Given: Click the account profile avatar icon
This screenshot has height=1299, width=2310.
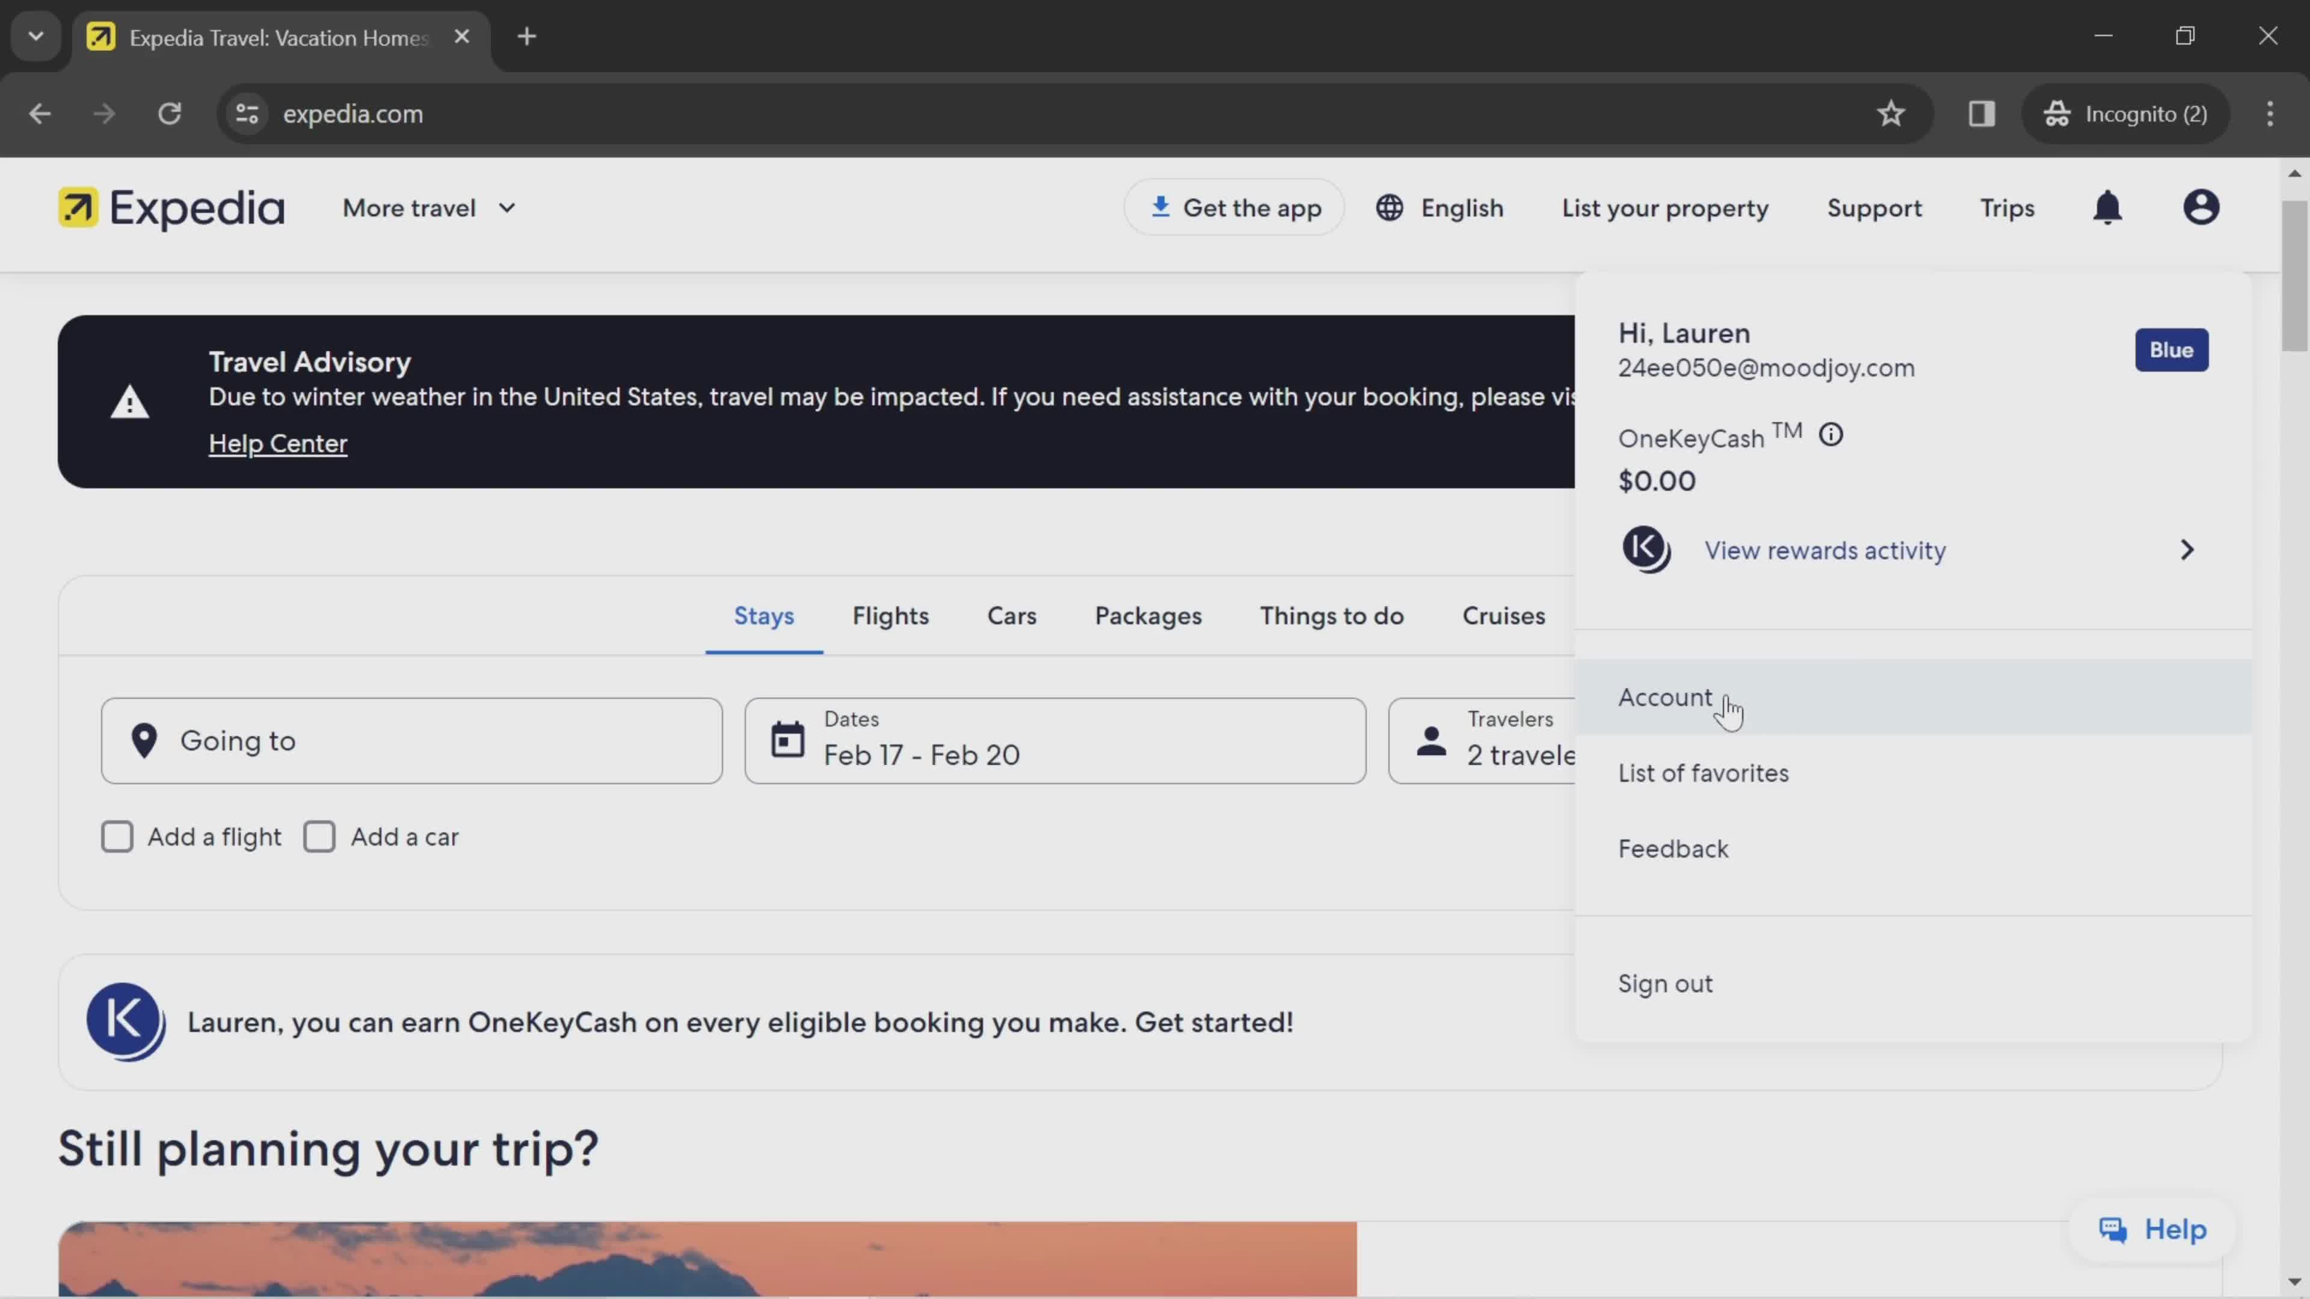Looking at the screenshot, I should tap(2201, 208).
